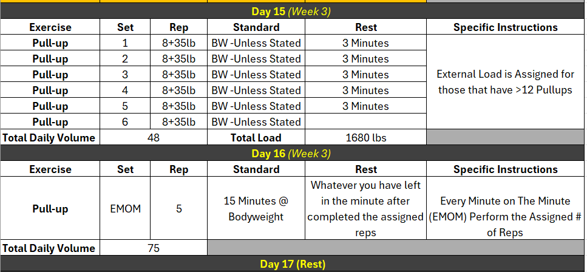587x272 pixels.
Task: Select the Set number 6 cell
Action: 125,122
